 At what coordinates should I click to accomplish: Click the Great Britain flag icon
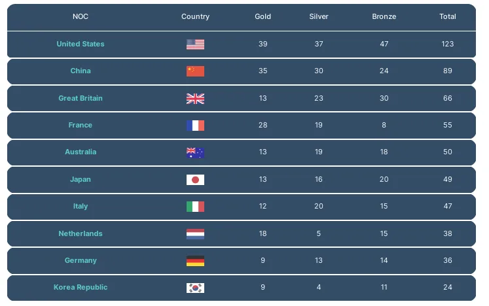(195, 99)
